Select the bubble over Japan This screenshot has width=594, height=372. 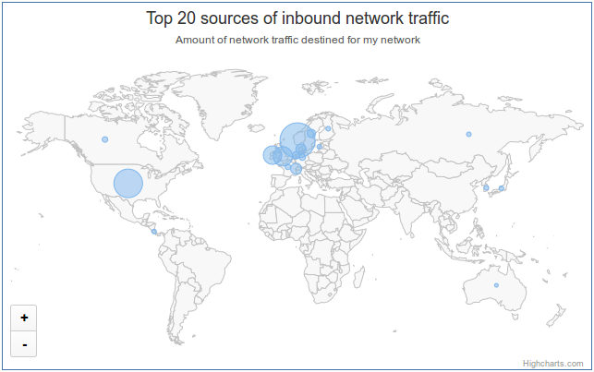click(502, 188)
